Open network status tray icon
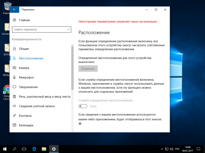 pyautogui.click(x=167, y=149)
